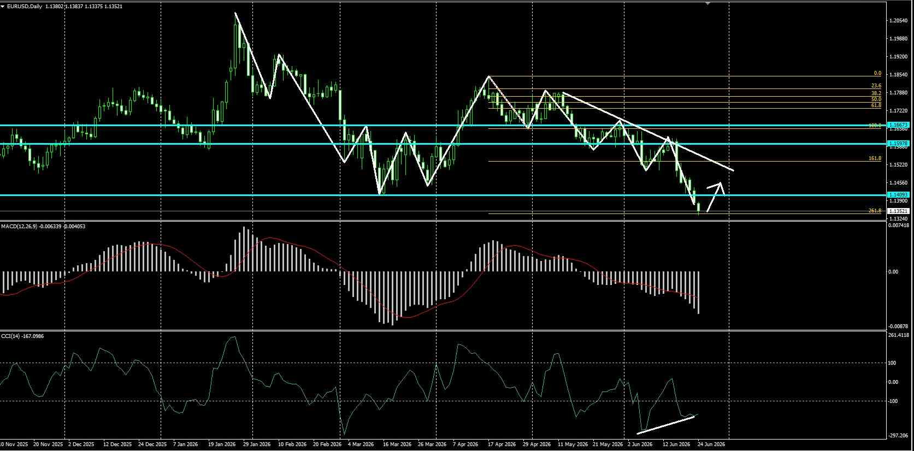Click the 19 Jan 2026 date label
The width and height of the screenshot is (914, 451).
pyautogui.click(x=222, y=444)
